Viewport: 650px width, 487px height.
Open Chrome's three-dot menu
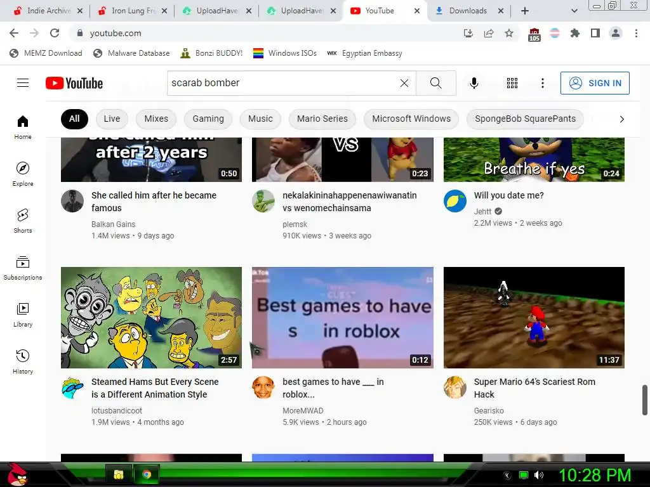(x=636, y=33)
